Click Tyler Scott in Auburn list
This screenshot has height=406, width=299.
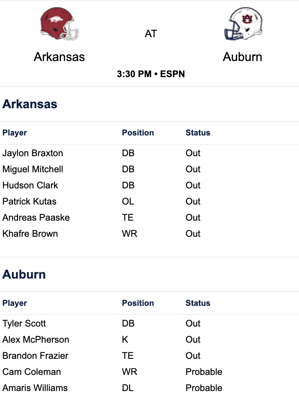coord(24,323)
